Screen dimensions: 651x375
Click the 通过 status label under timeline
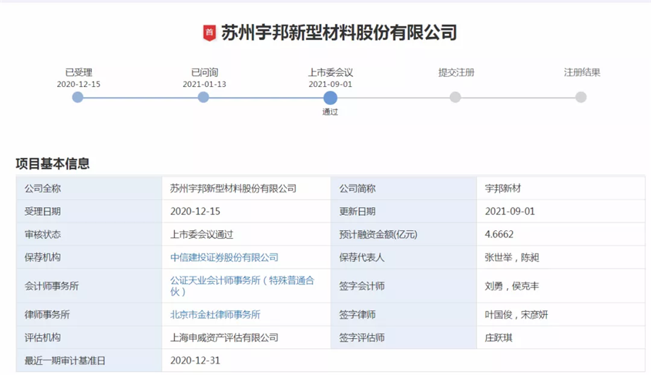click(x=330, y=112)
